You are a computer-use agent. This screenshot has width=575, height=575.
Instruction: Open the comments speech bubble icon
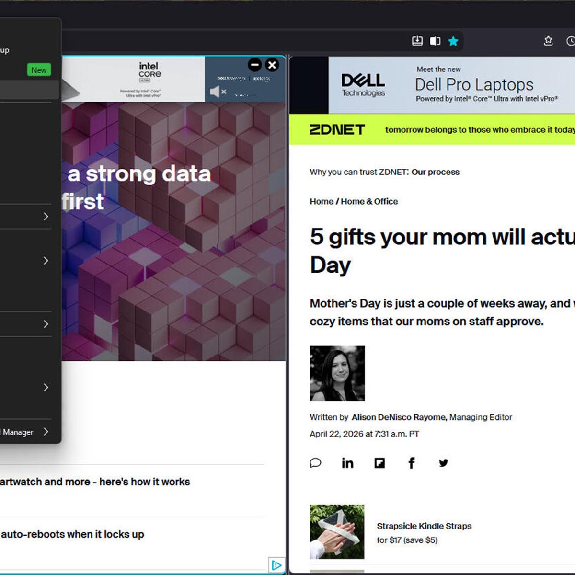point(315,463)
